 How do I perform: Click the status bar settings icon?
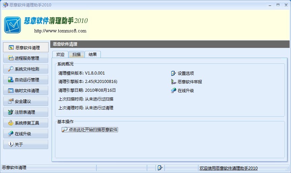[160, 168]
